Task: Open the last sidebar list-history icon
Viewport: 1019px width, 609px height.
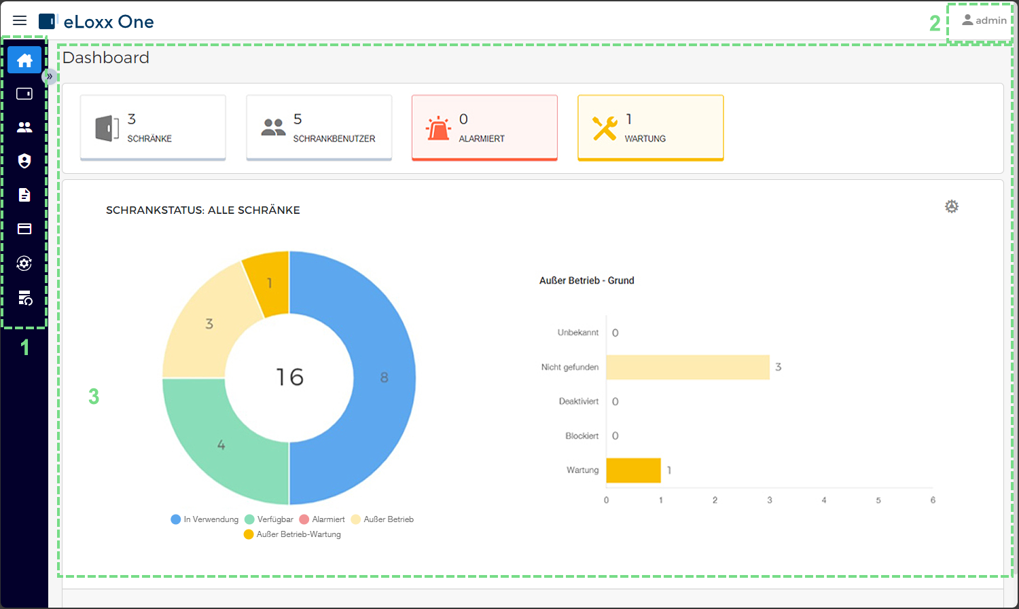Action: click(x=25, y=297)
